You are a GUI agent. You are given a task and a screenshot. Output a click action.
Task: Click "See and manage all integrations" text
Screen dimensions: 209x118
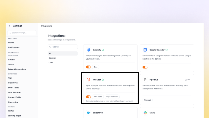61,40
